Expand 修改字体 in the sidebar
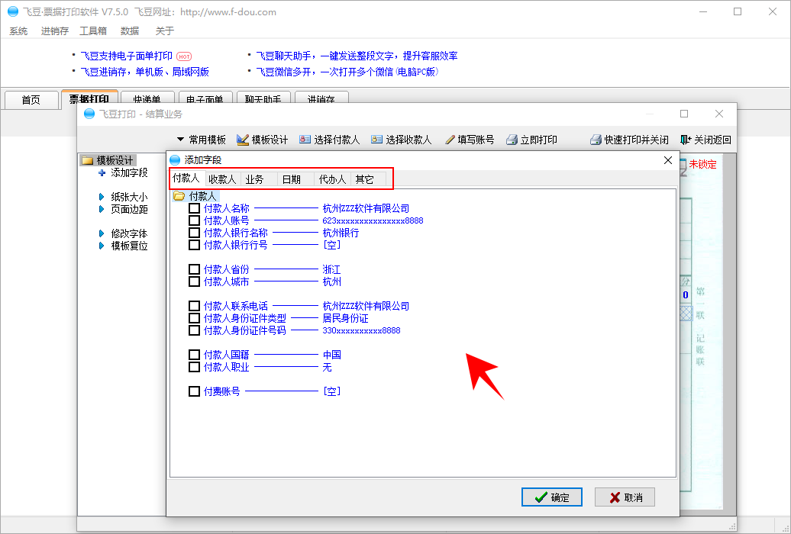 102,233
